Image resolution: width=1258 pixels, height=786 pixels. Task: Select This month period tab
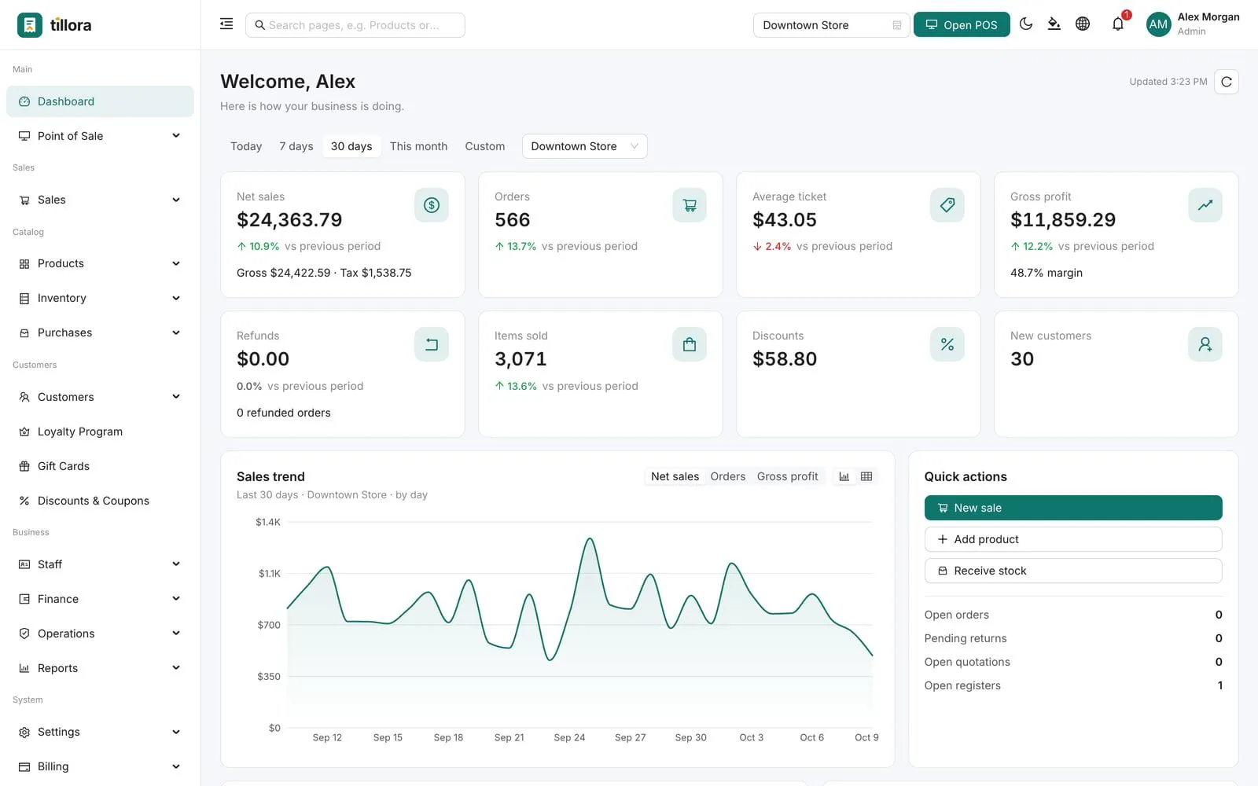tap(418, 146)
